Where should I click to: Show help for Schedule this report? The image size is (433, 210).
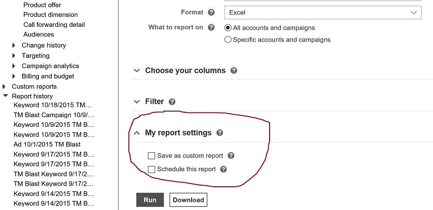224,169
